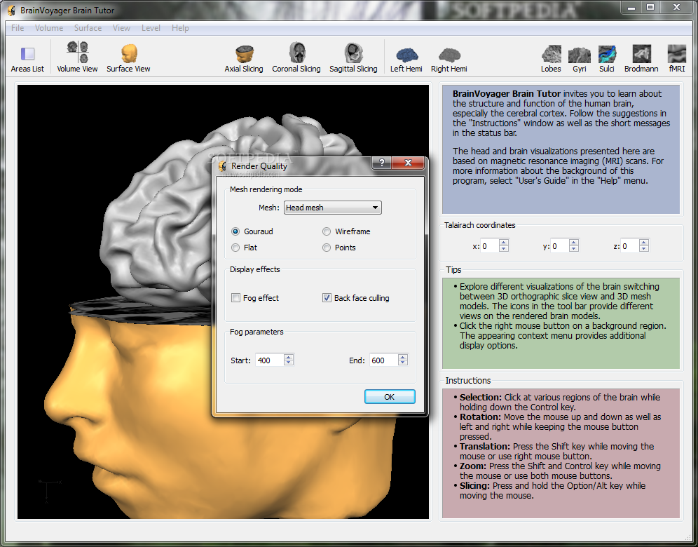Viewport: 698px width, 547px height.
Task: Increase Talairach z coordinate
Action: [x=644, y=243]
